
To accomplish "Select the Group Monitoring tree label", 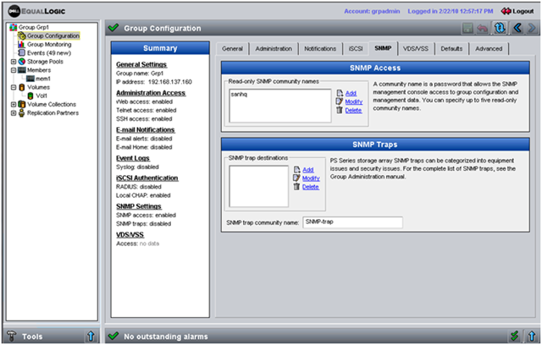I will click(x=49, y=44).
